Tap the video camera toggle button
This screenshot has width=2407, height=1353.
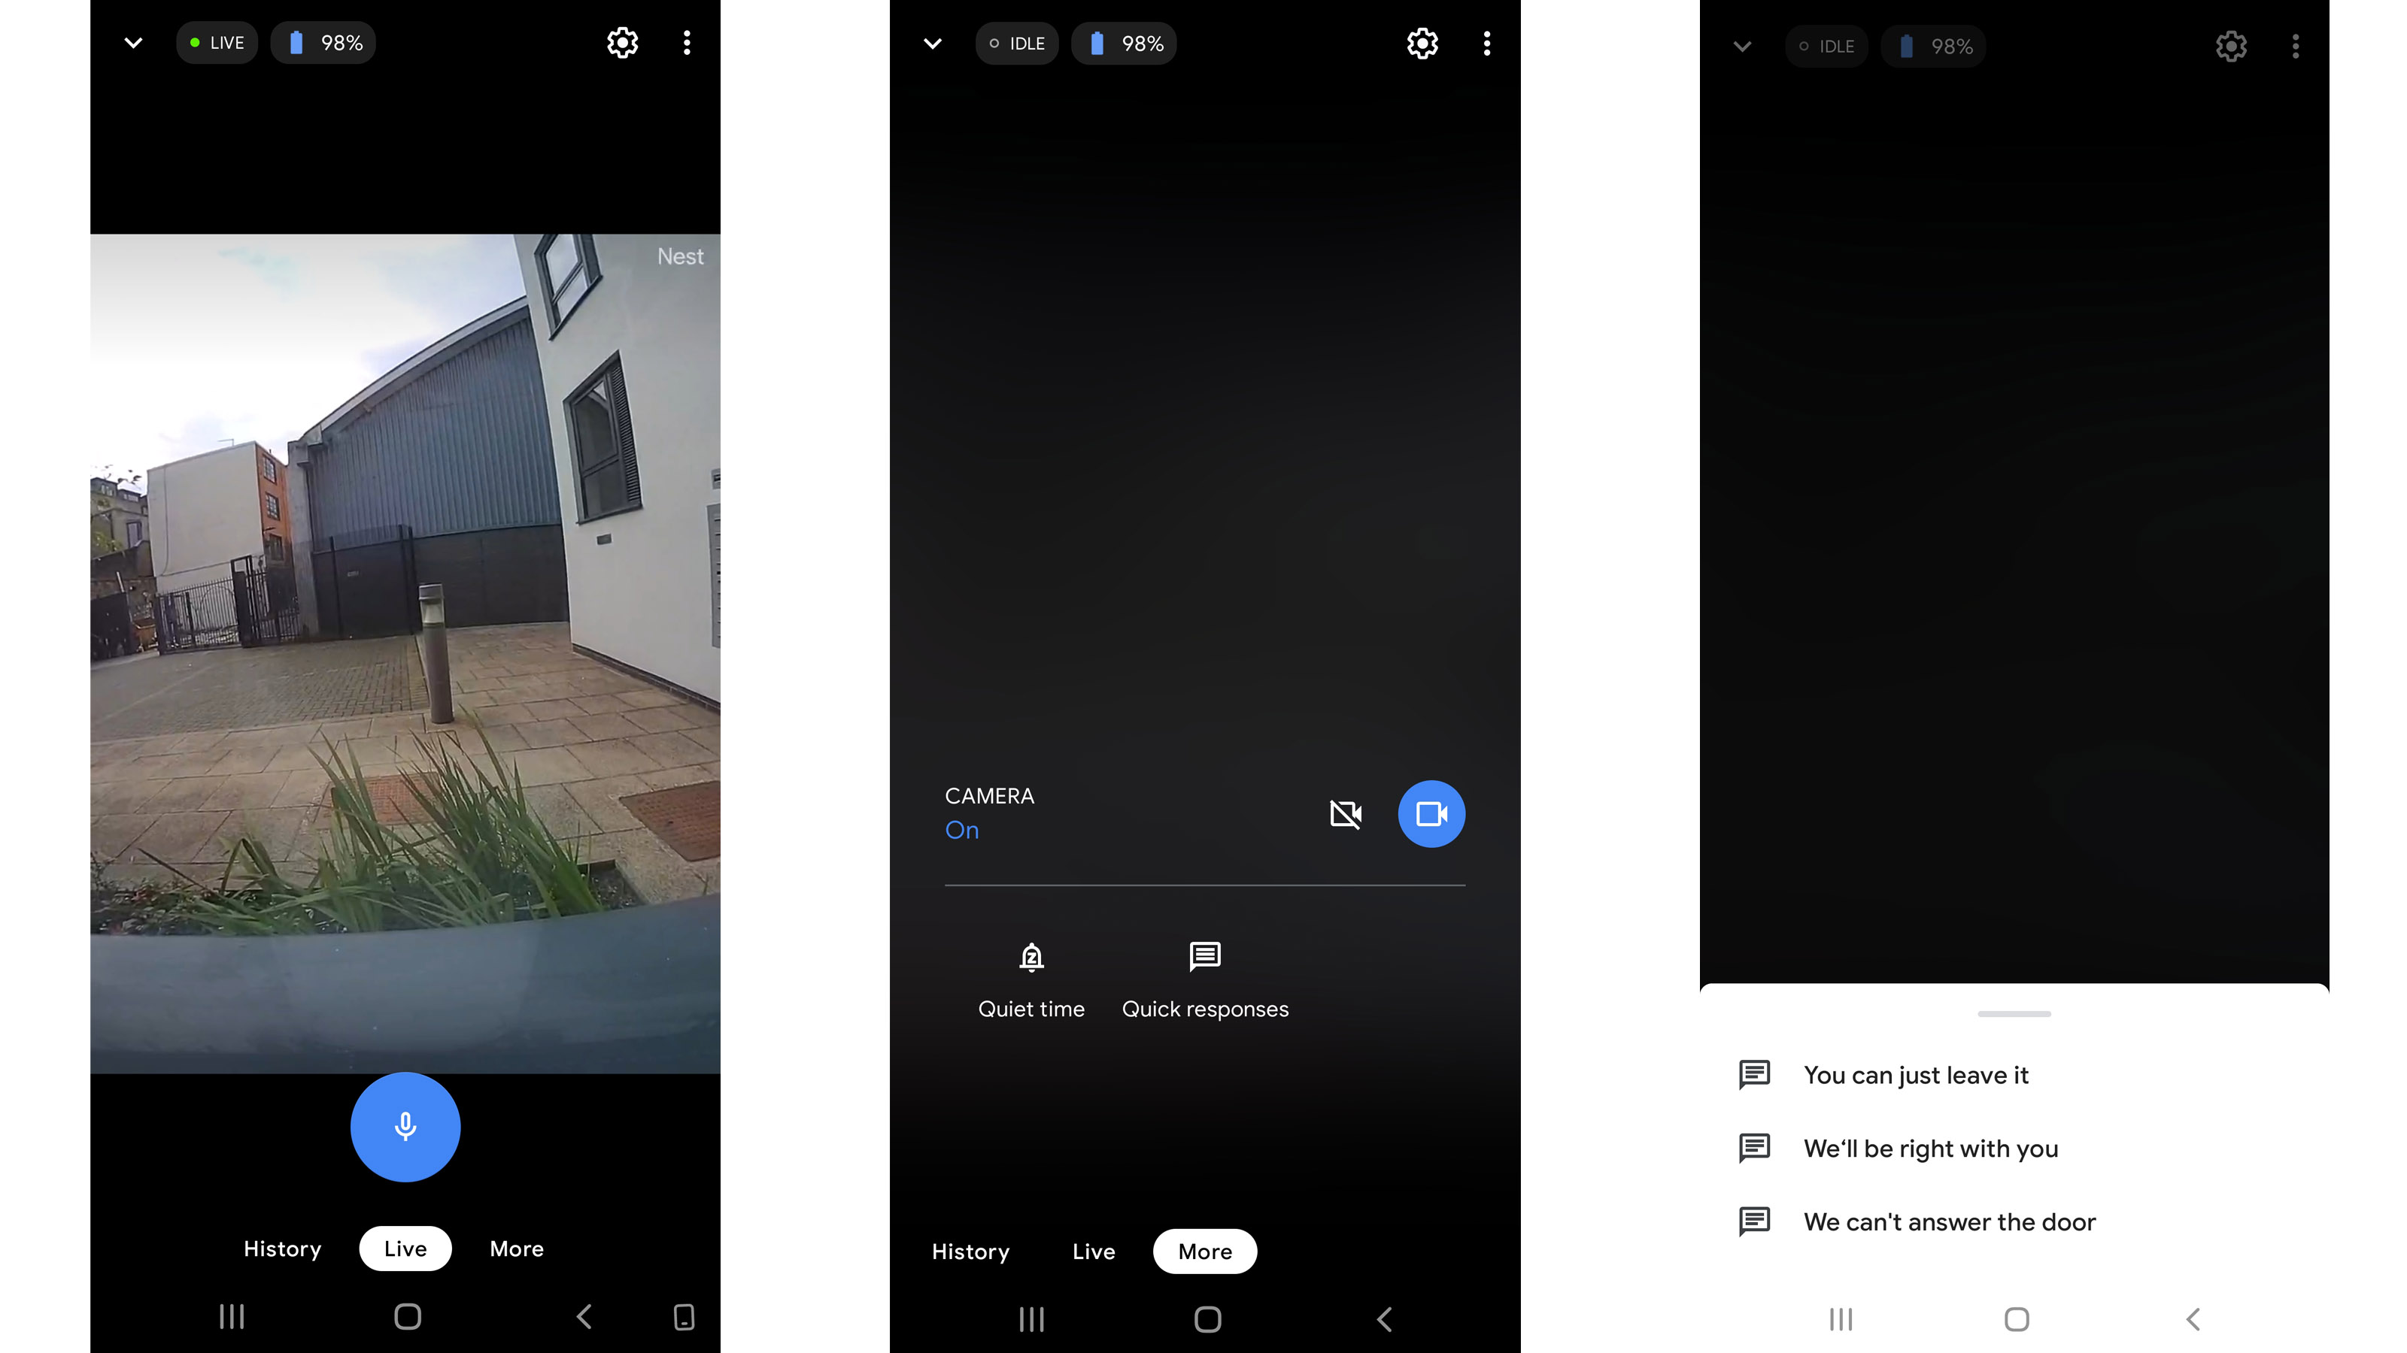click(x=1430, y=813)
